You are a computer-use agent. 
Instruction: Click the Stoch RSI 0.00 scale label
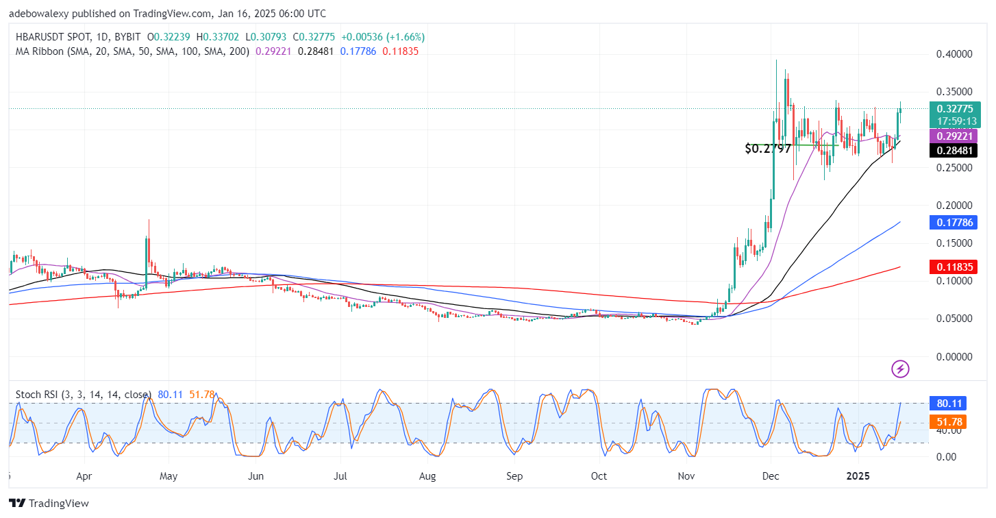point(945,456)
